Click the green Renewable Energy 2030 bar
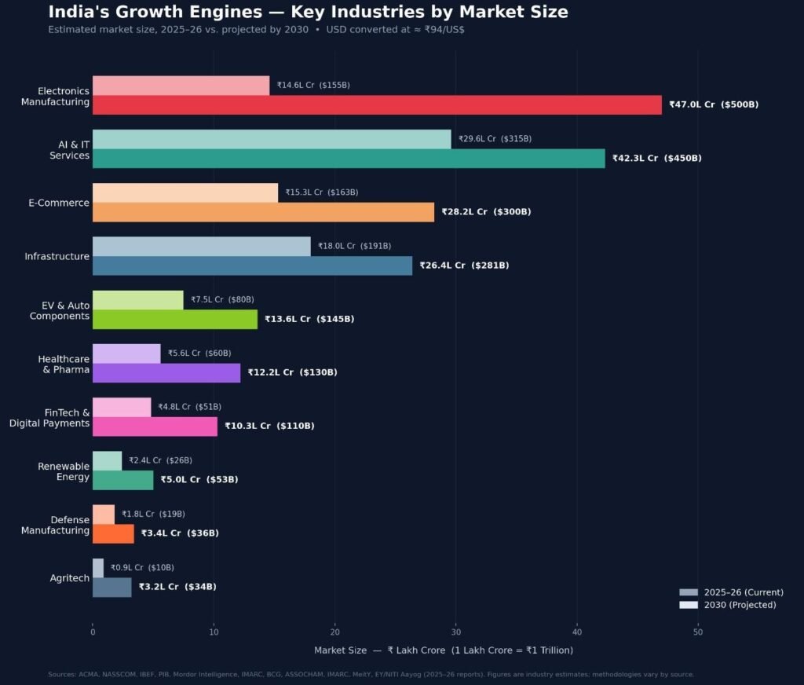This screenshot has height=685, width=804. (x=123, y=480)
